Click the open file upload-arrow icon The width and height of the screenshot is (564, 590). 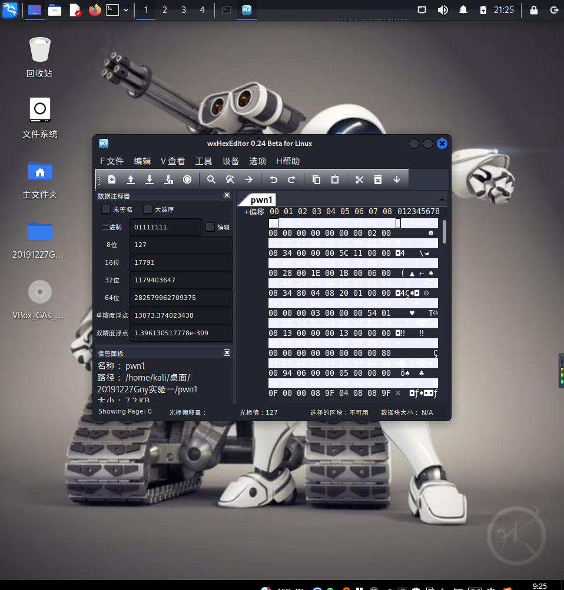click(x=131, y=180)
